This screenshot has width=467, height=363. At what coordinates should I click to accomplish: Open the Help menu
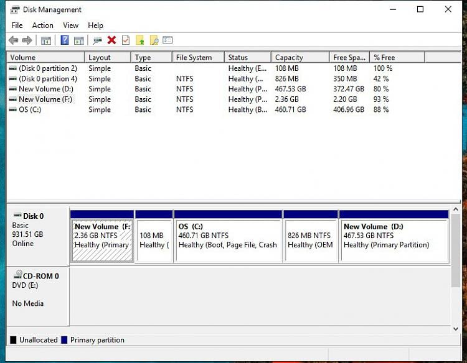coord(95,25)
